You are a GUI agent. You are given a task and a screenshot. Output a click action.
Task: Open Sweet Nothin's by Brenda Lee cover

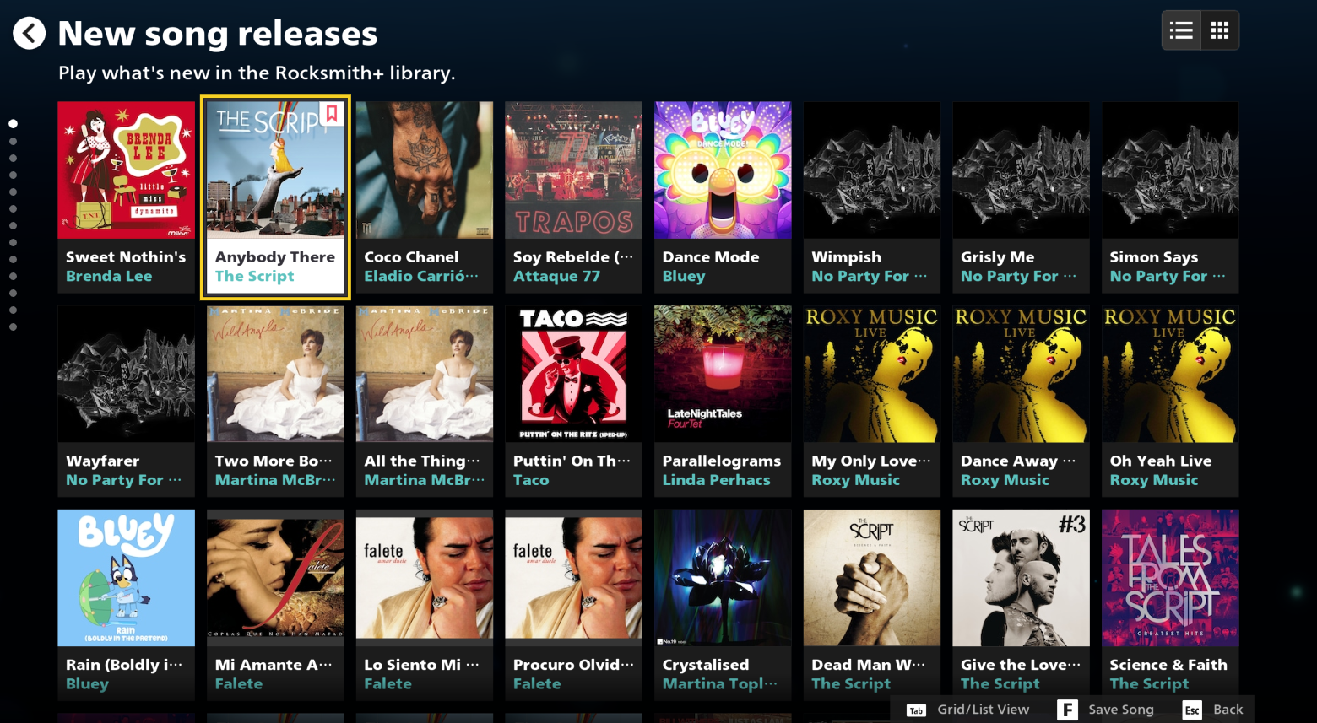click(x=126, y=170)
